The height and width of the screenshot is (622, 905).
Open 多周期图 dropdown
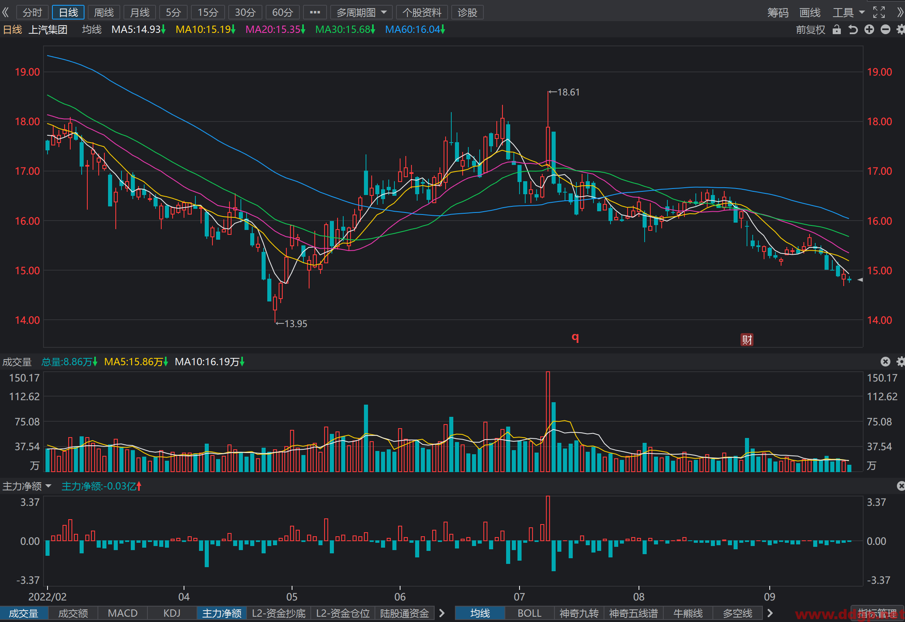click(361, 12)
